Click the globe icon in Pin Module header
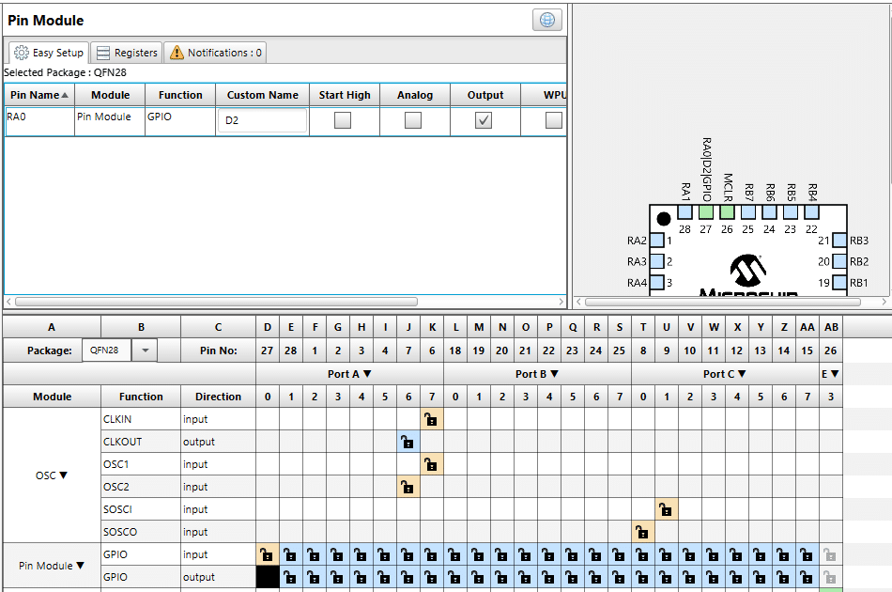This screenshot has height=592, width=892. point(547,20)
